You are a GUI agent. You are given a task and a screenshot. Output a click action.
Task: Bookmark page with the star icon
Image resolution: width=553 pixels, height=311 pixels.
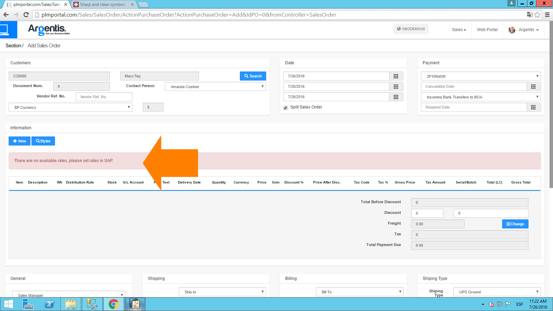tap(537, 15)
